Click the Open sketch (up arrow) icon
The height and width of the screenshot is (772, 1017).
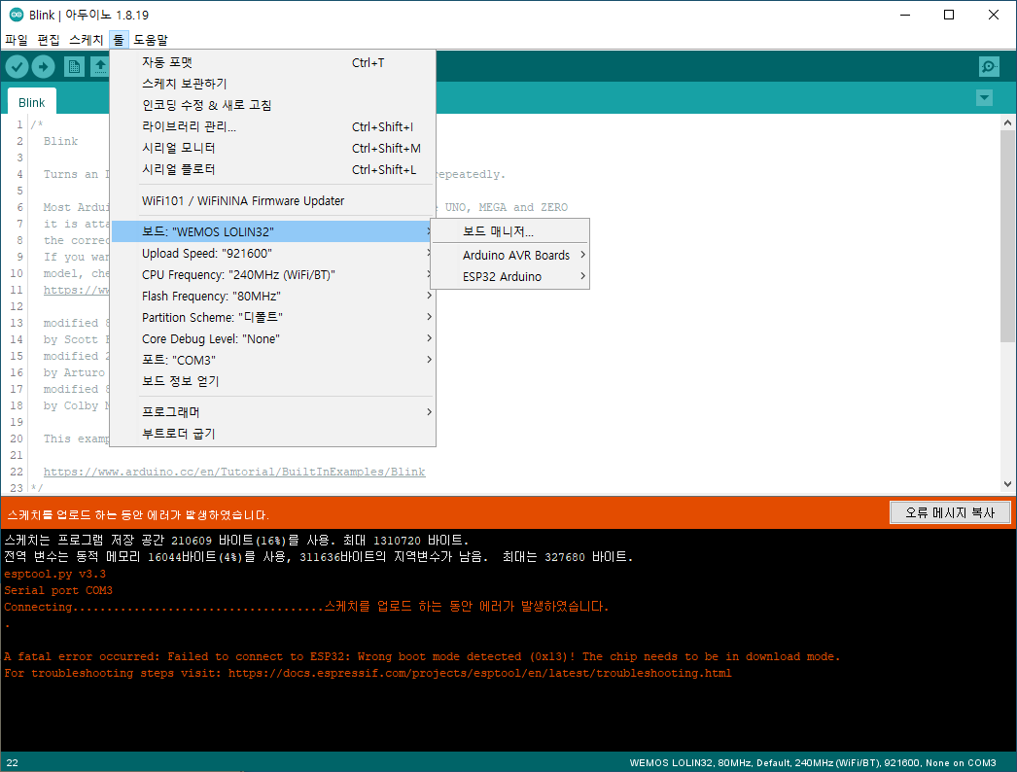coord(100,66)
